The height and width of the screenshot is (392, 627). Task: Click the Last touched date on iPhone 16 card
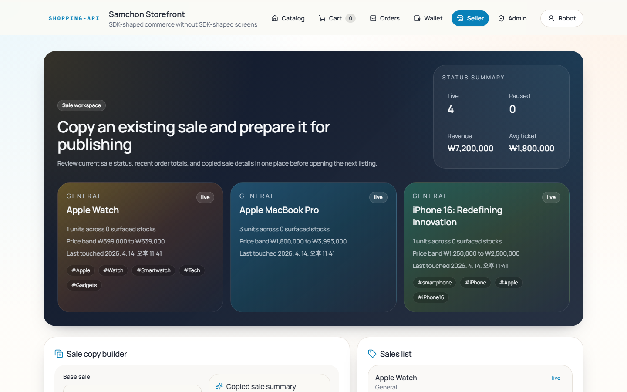pos(460,266)
